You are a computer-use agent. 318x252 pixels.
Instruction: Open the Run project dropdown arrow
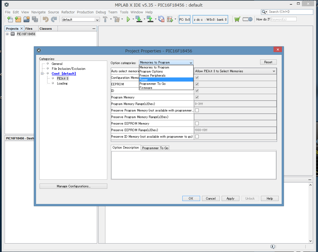tap(133, 19)
